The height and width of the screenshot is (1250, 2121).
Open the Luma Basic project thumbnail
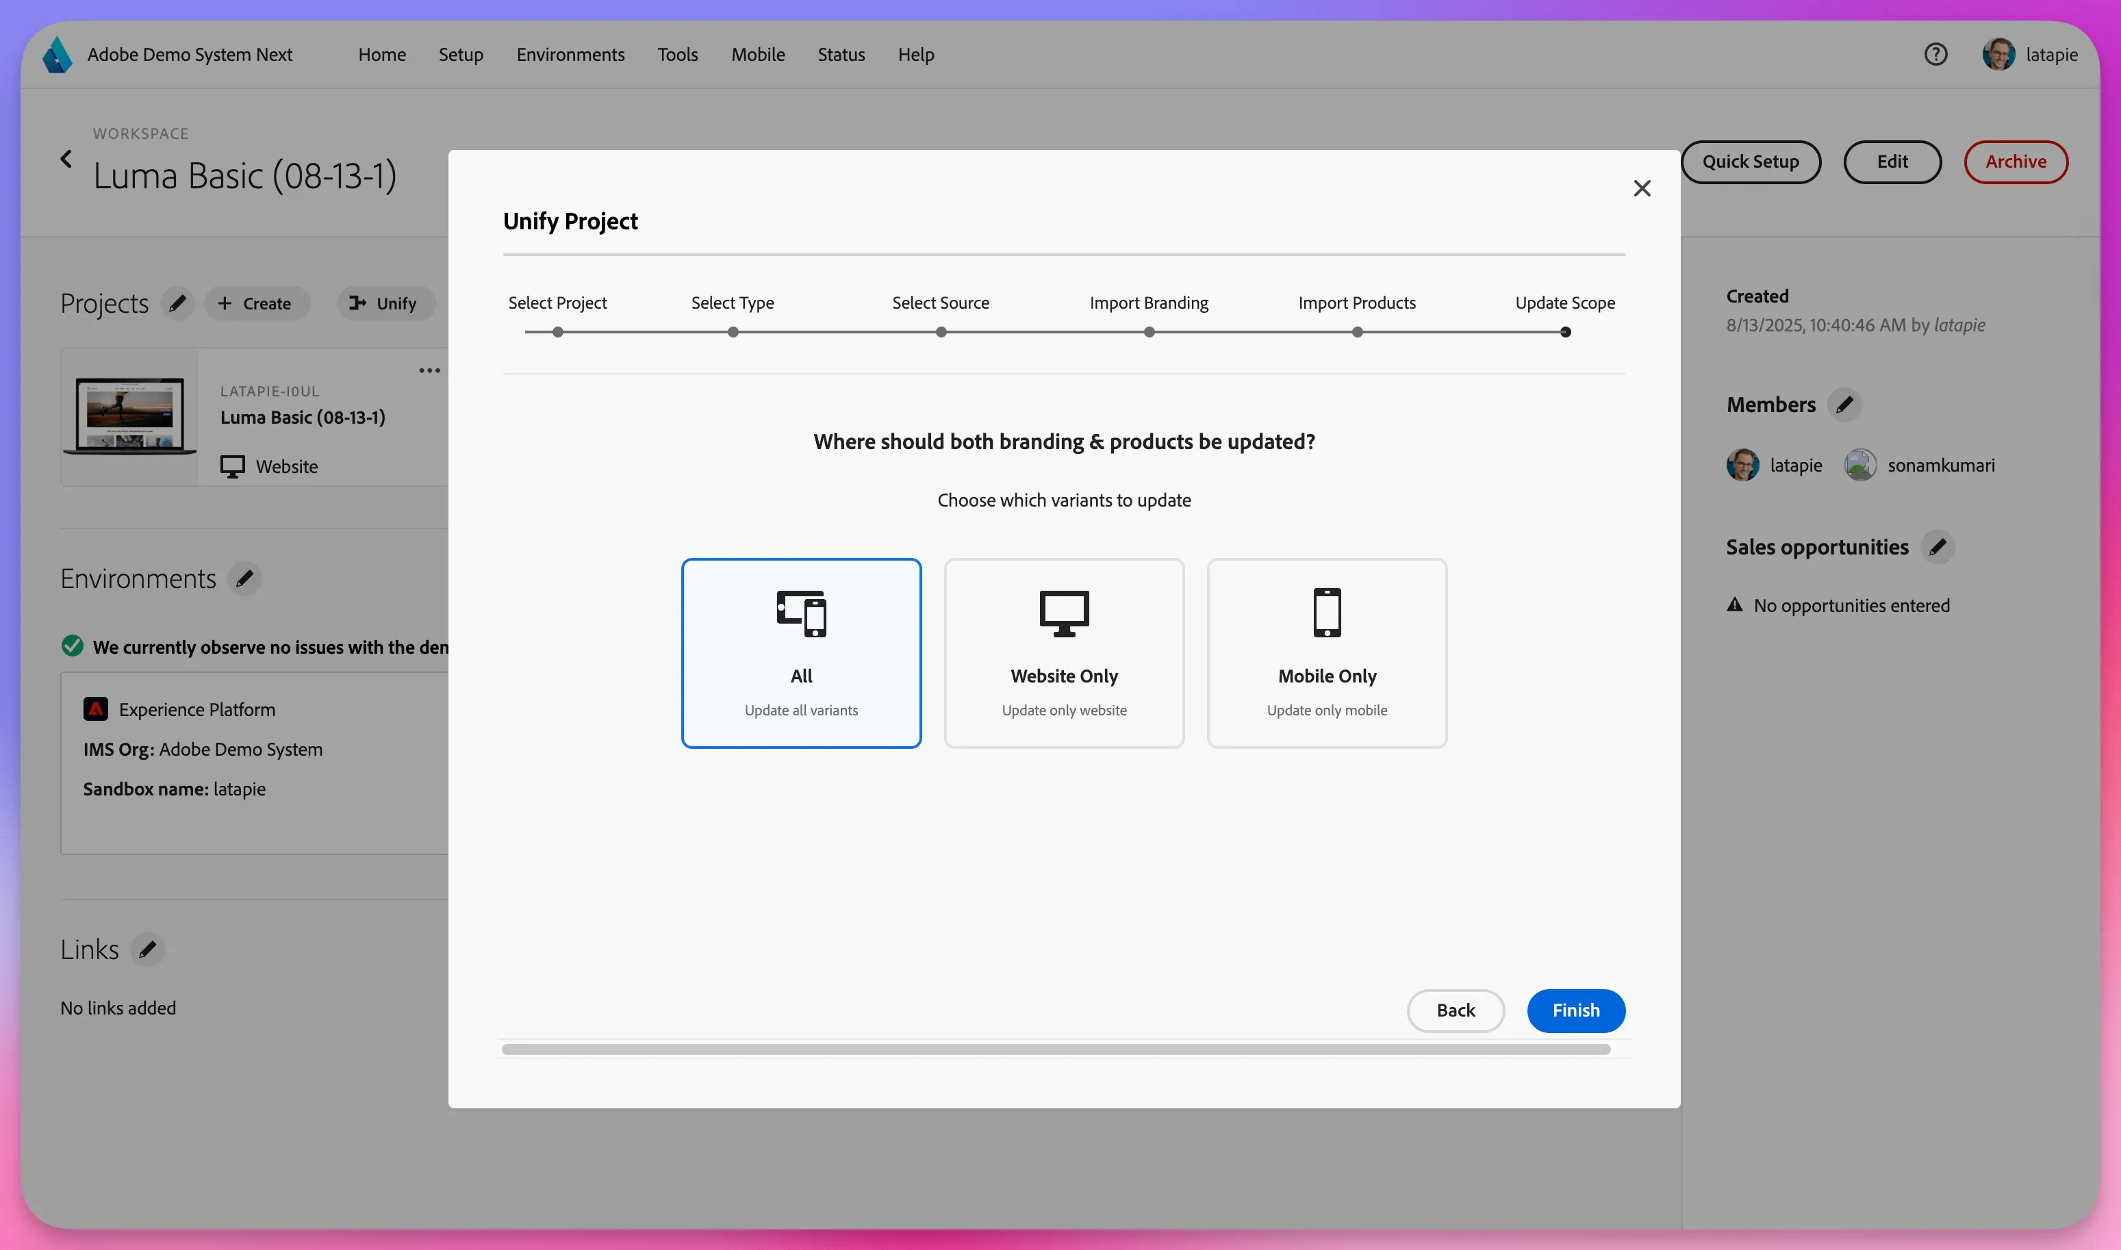click(x=129, y=416)
